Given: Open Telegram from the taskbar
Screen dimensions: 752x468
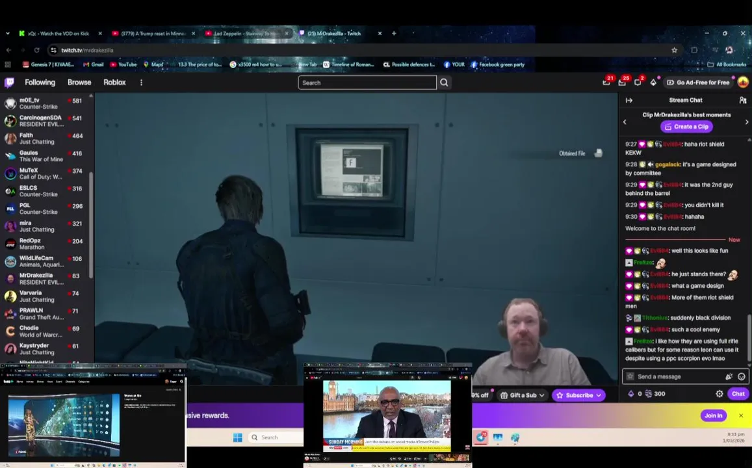Looking at the screenshot, I should (481, 437).
